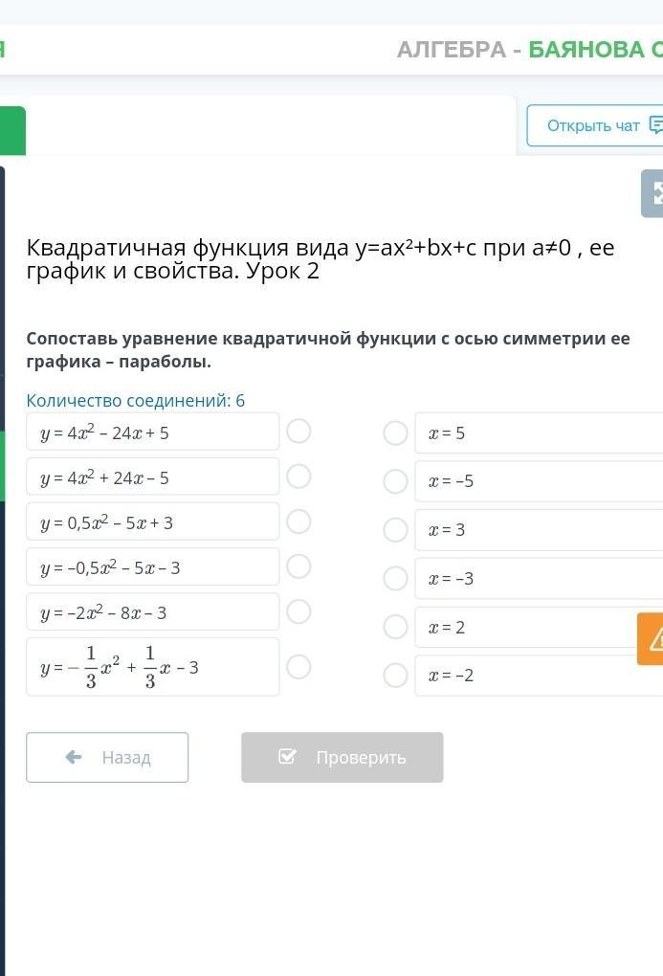This screenshot has width=663, height=976.
Task: Select connector circle next to x = –2
Action: 395,676
